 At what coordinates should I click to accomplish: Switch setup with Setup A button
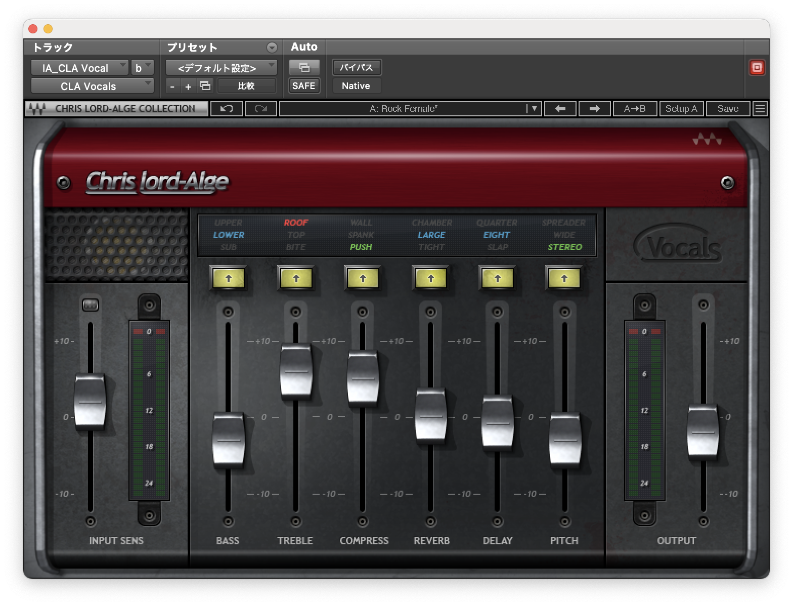[x=681, y=109]
